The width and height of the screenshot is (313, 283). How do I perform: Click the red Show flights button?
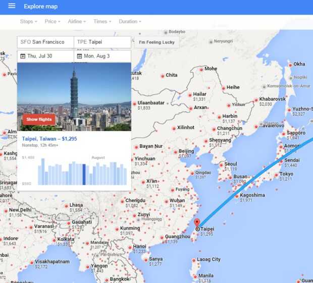(x=39, y=120)
